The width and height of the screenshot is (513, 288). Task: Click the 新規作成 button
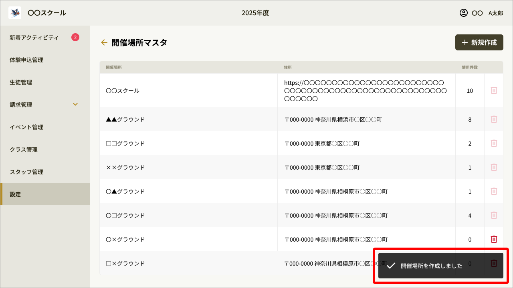(x=479, y=42)
